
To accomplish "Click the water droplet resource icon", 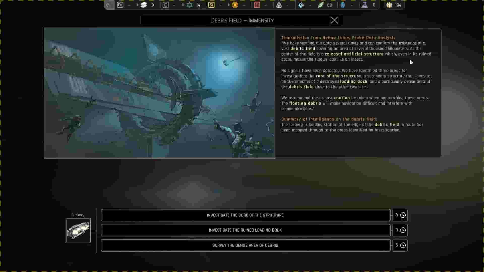I will click(x=343, y=5).
